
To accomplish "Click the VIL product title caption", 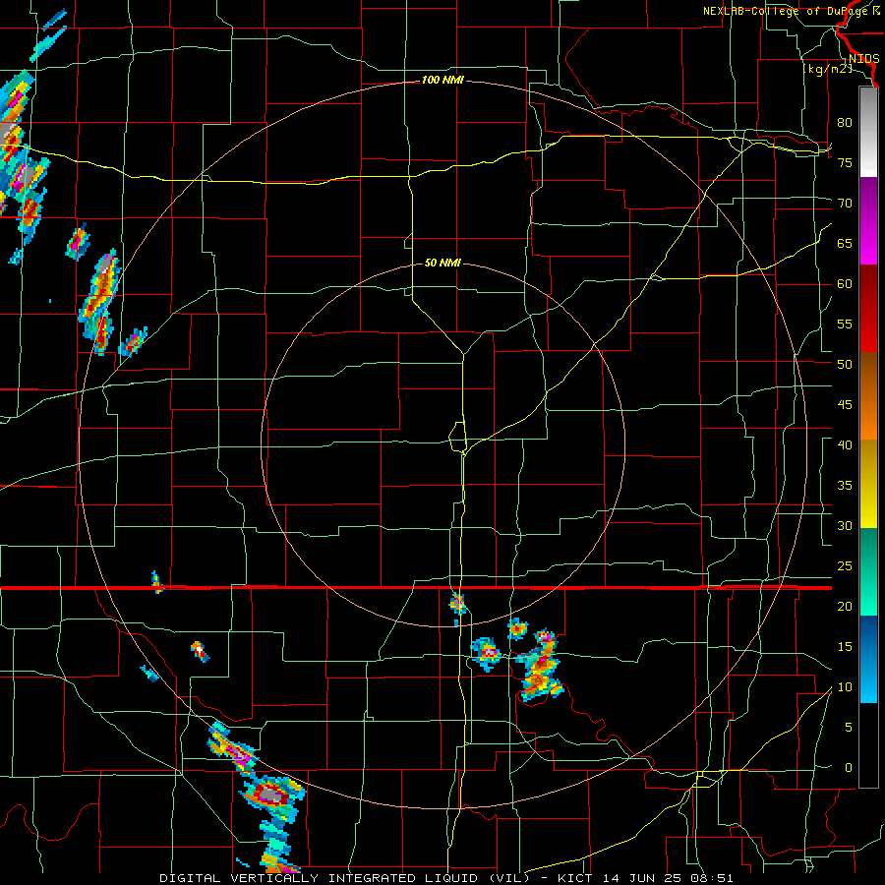I will coord(445,878).
